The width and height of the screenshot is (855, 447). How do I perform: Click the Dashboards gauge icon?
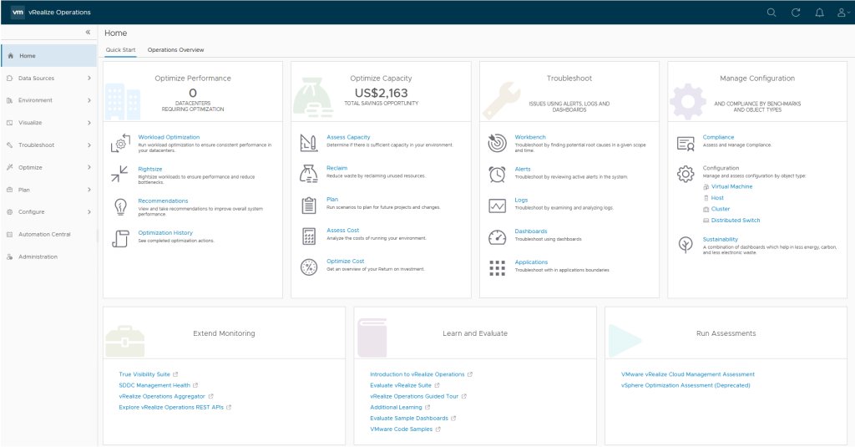(x=497, y=237)
